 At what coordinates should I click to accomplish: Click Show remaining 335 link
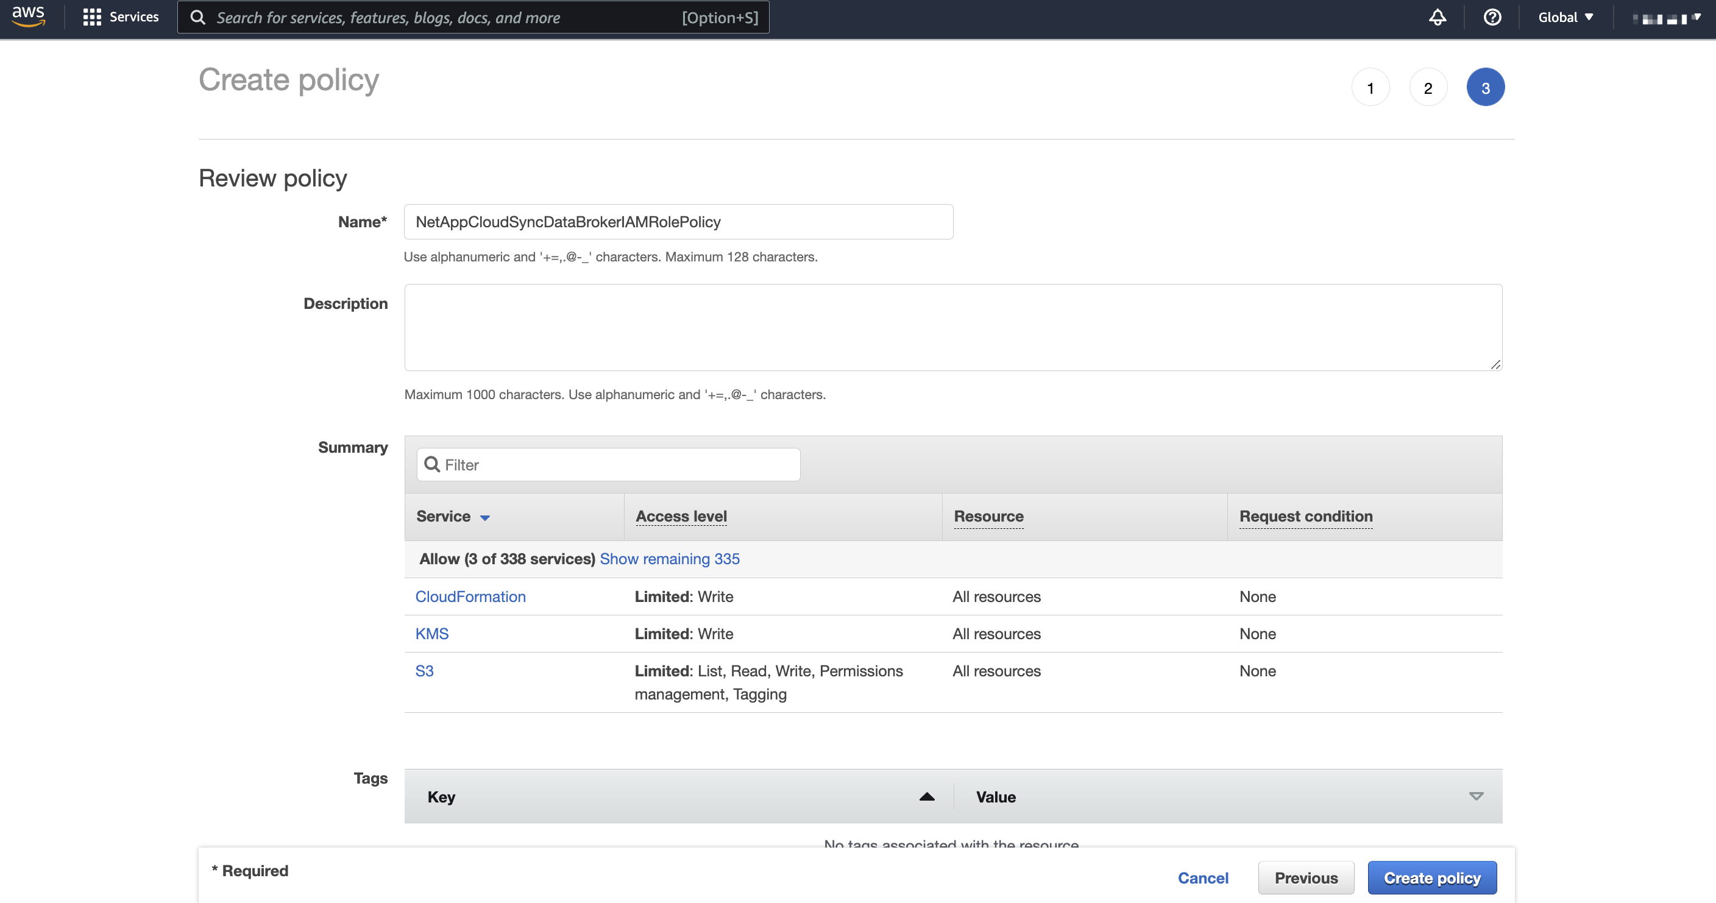[x=670, y=559]
